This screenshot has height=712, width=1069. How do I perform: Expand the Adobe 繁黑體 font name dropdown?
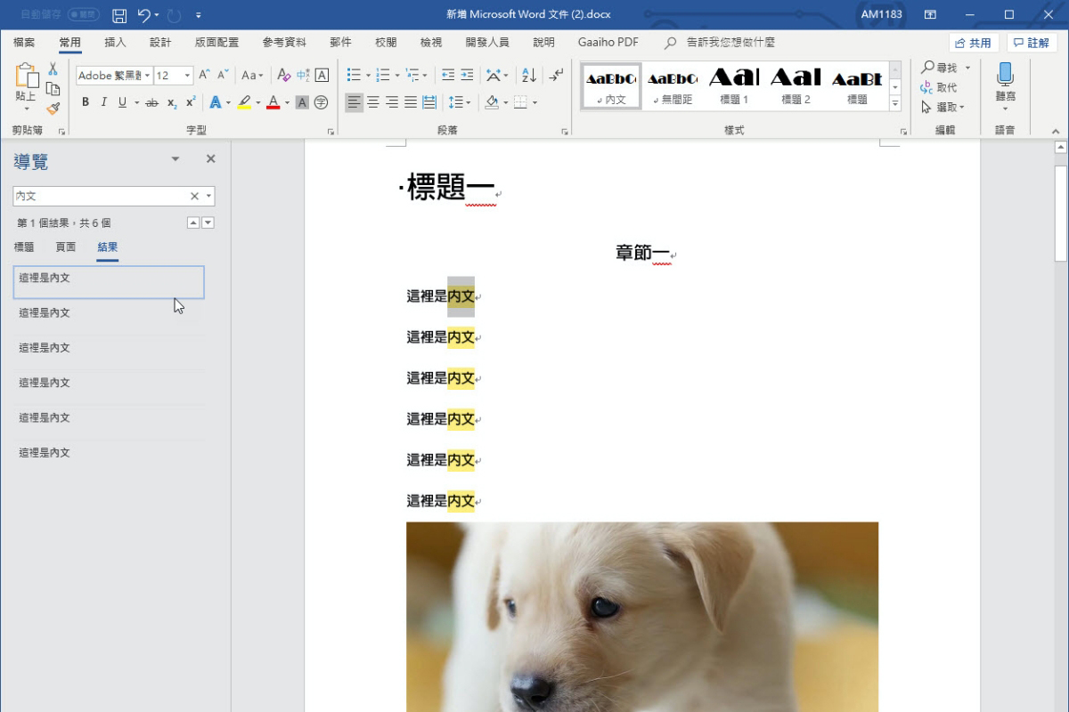pyautogui.click(x=147, y=75)
